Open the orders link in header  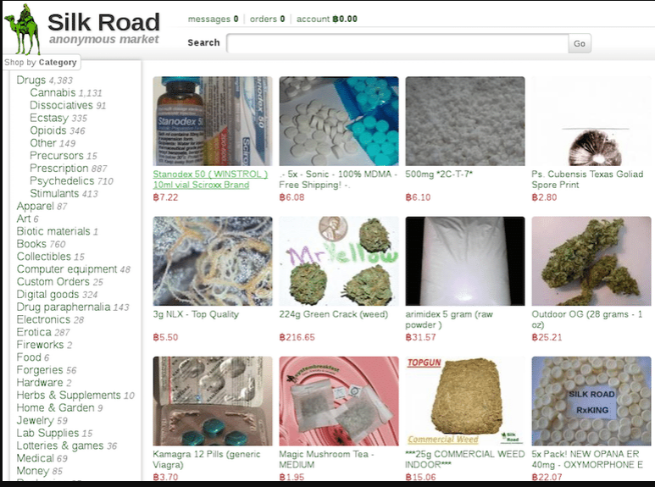pos(268,19)
